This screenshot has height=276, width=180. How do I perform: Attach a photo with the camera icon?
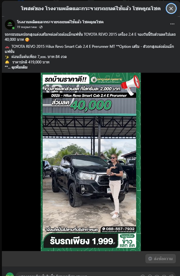point(157,275)
